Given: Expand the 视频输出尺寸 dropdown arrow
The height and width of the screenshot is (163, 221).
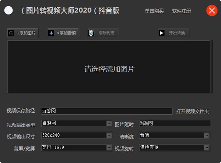Looking at the screenshot, I should [x=109, y=135].
